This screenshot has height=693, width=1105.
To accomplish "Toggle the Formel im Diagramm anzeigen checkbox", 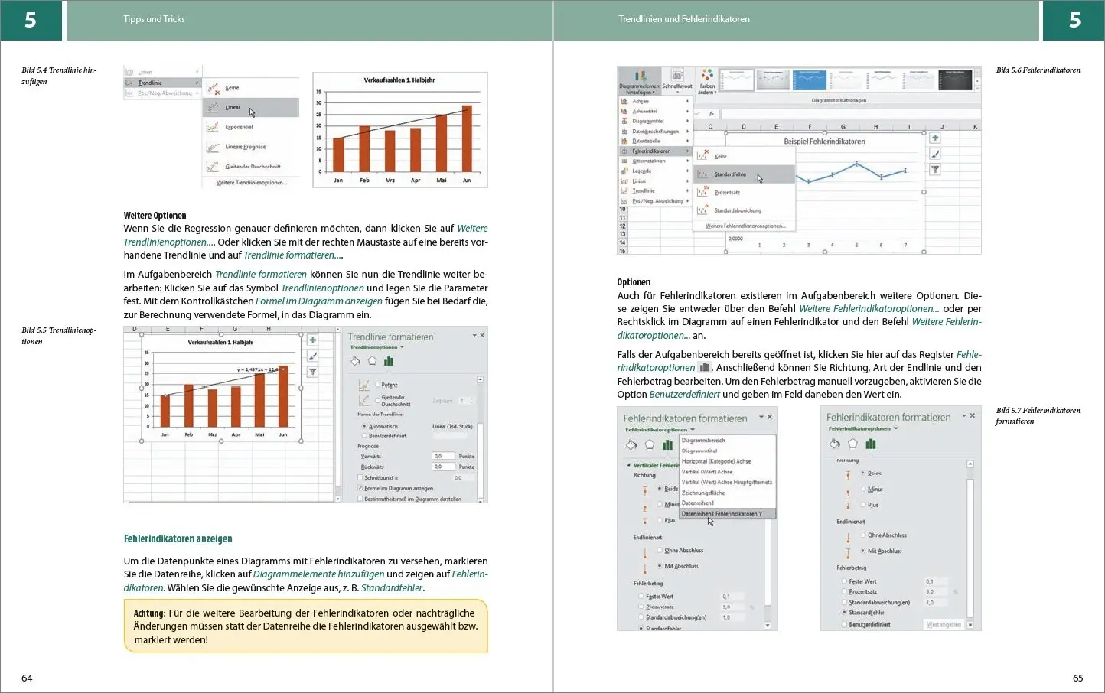I will coord(360,488).
